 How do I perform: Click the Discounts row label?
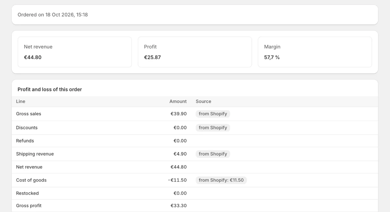tap(27, 128)
